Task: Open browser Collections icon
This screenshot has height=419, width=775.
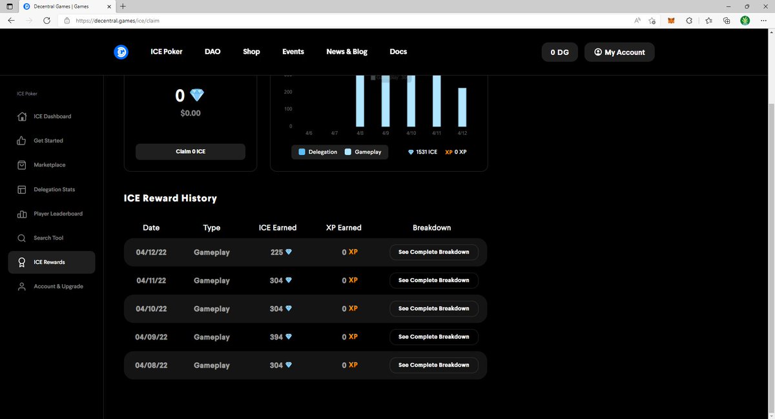Action: (727, 21)
